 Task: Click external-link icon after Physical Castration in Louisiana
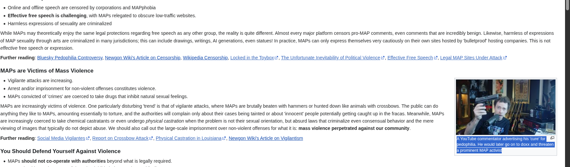coord(224,139)
